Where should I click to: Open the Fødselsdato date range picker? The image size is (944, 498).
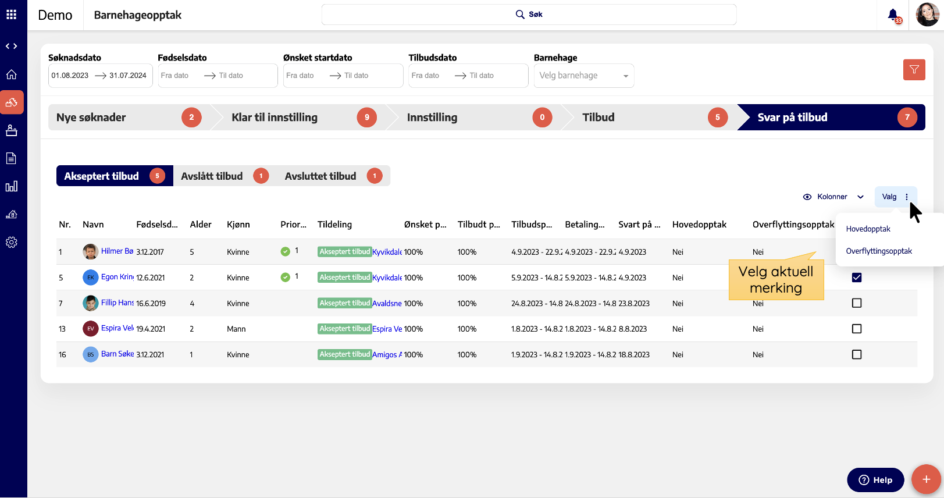tap(218, 76)
